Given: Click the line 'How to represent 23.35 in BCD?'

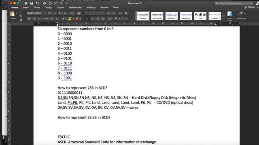Looking at the screenshot, I should [84, 117].
